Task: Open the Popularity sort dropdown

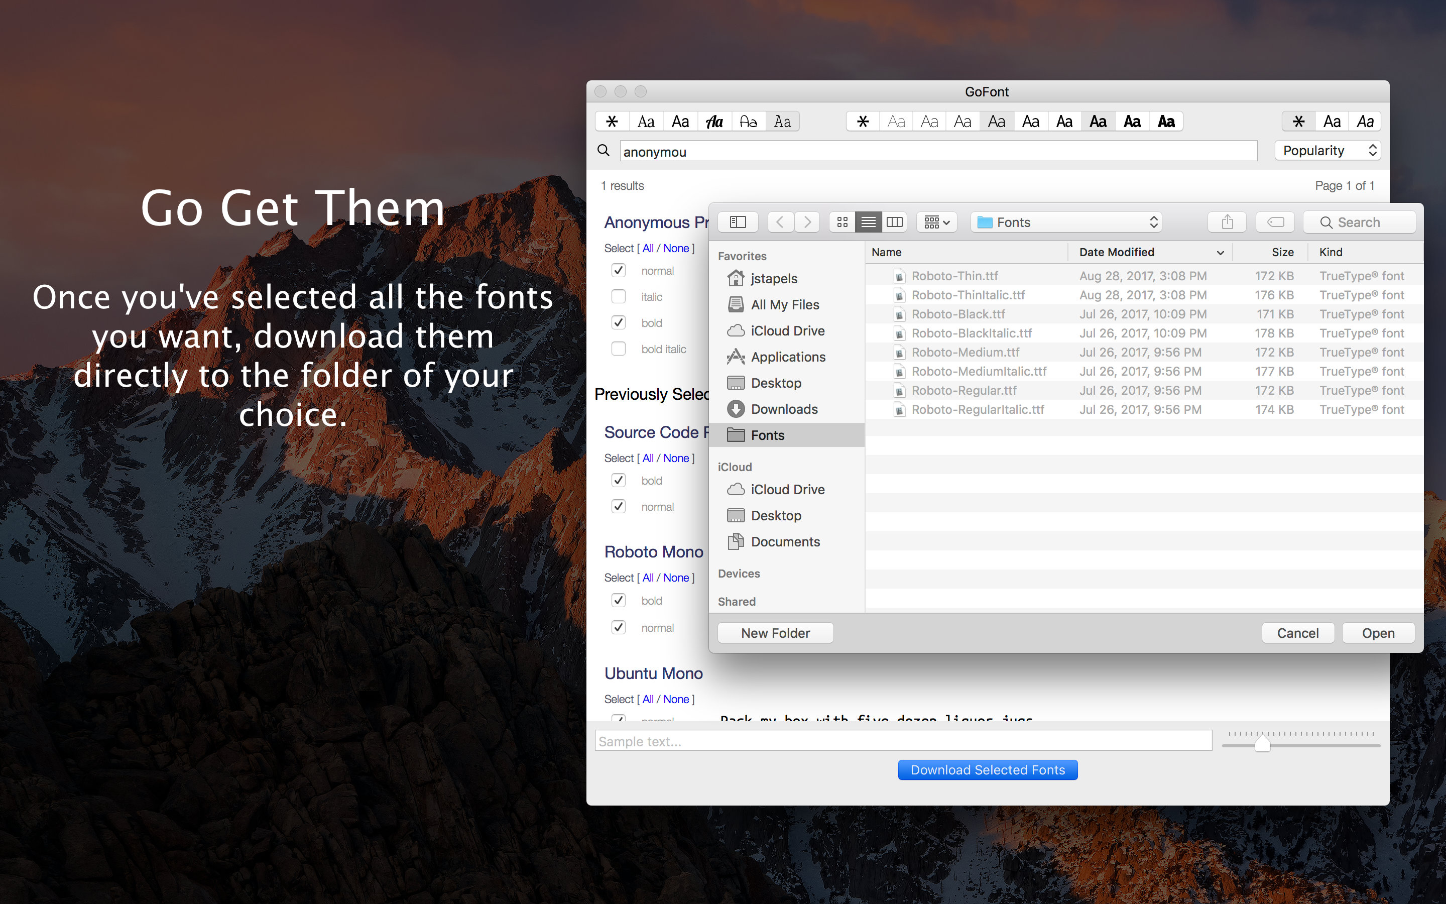Action: pos(1327,151)
